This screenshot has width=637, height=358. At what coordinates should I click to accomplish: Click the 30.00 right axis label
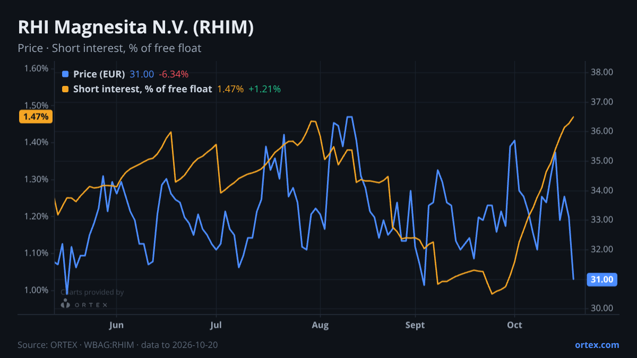click(x=602, y=308)
